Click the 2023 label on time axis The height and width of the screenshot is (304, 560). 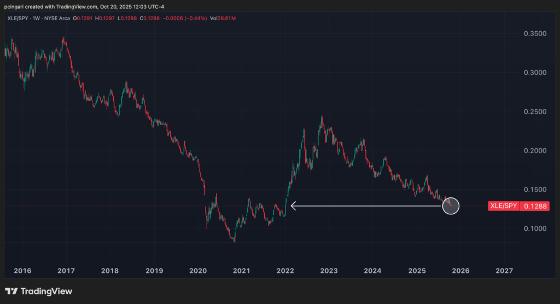(329, 271)
